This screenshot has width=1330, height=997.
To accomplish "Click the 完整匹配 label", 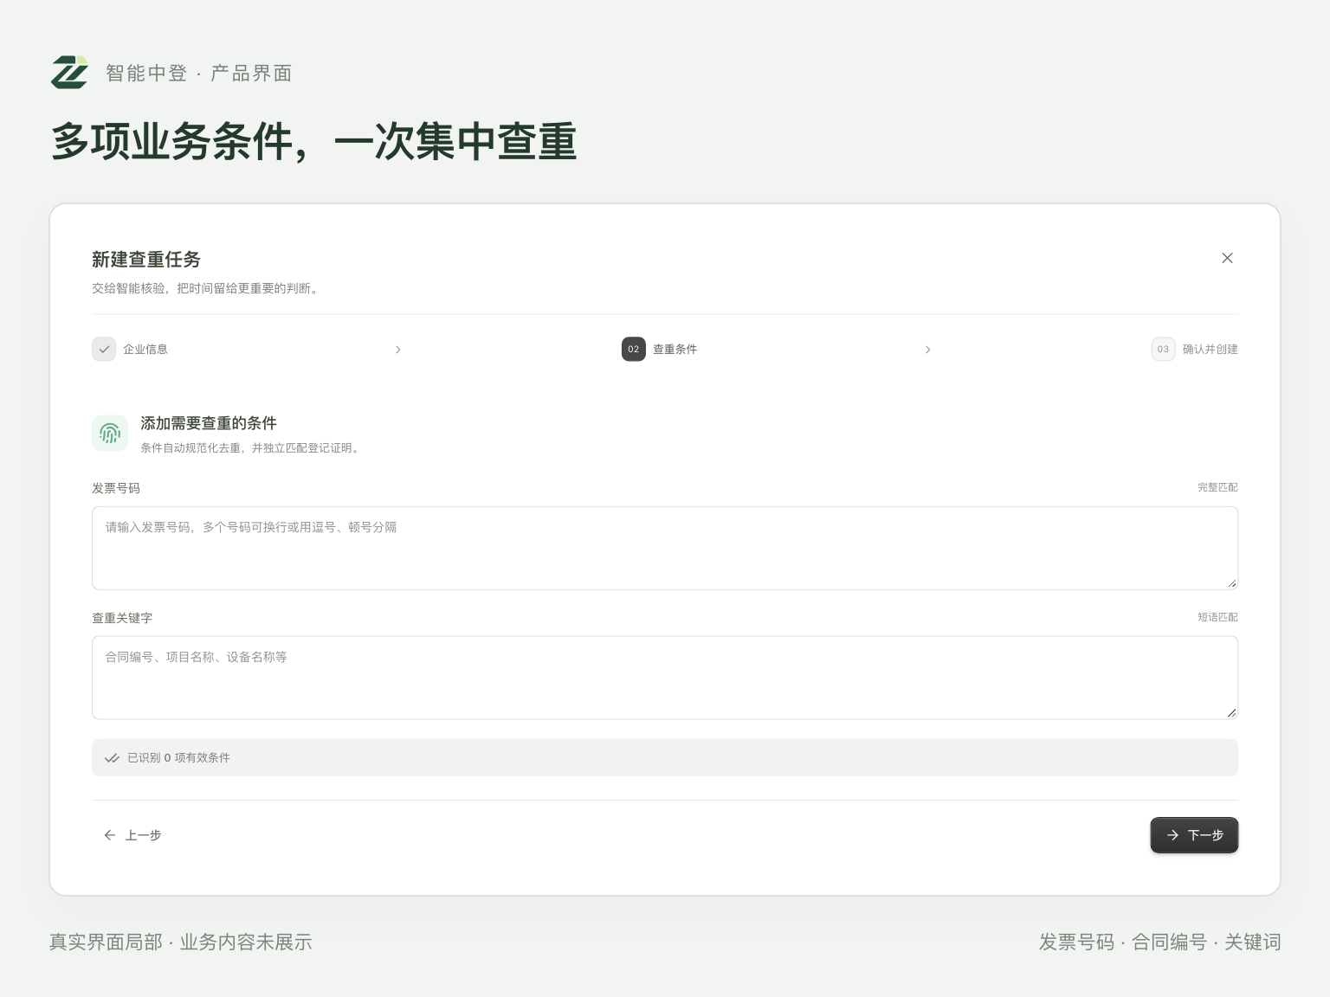I will click(x=1217, y=487).
